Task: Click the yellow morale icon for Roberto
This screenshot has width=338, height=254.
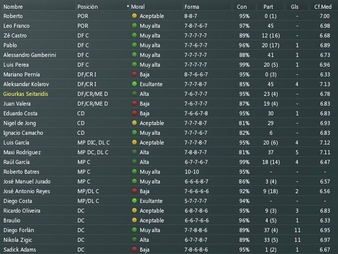Action: tap(134, 16)
